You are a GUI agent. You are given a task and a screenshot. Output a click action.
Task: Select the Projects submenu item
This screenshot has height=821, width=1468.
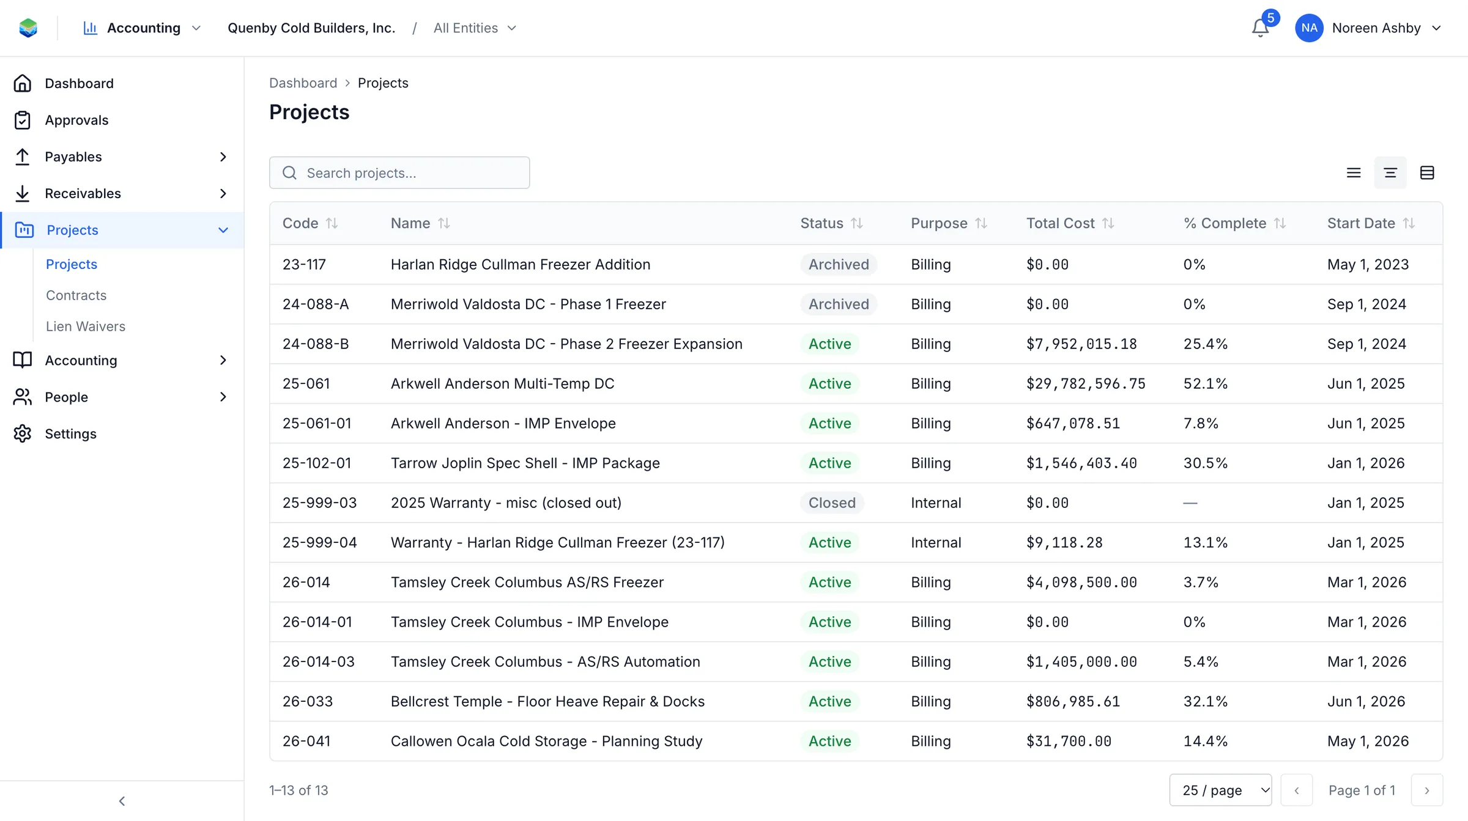point(72,264)
